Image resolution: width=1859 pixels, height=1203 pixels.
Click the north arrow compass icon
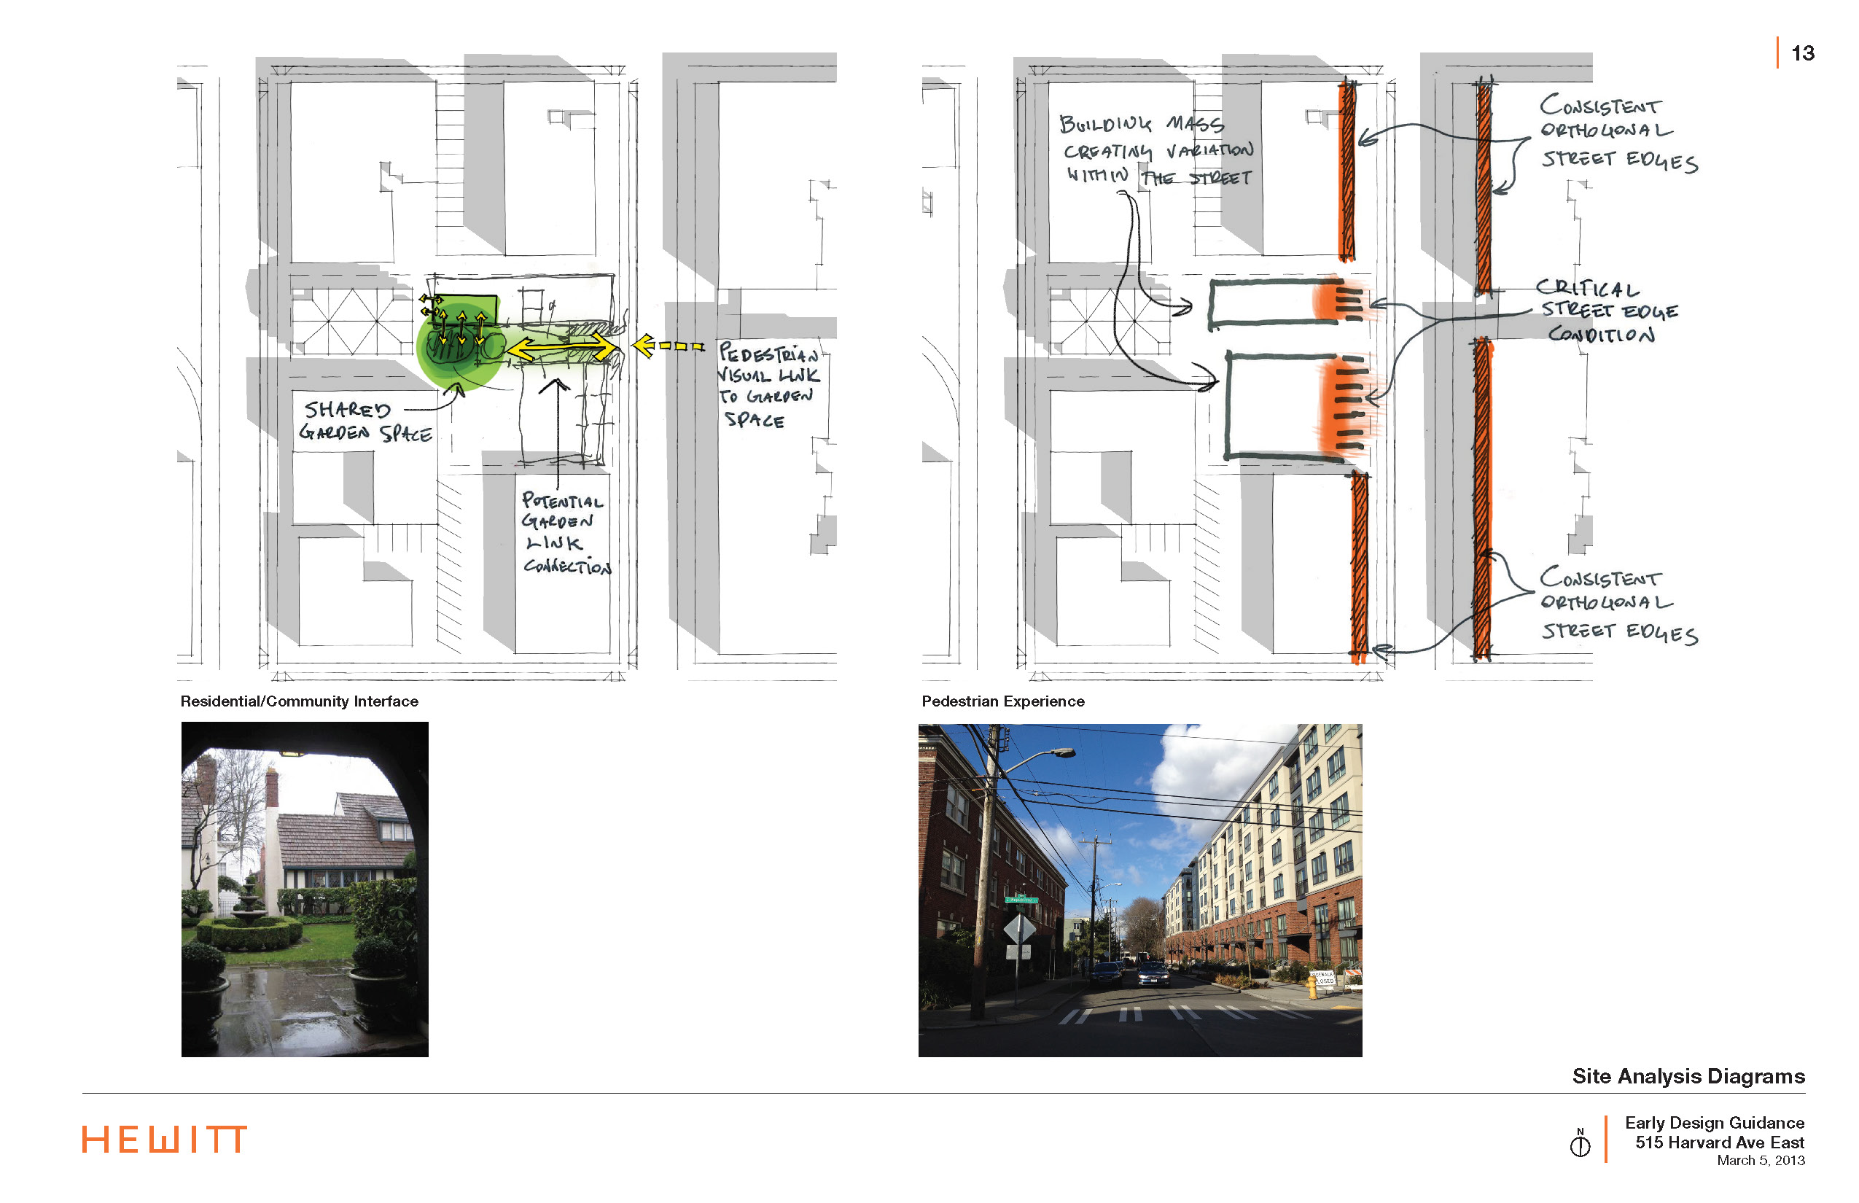(x=1579, y=1145)
